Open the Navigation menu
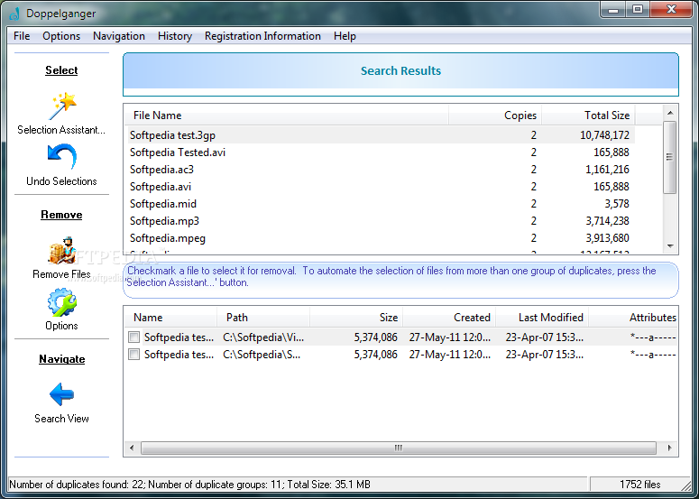The image size is (699, 499). (x=119, y=36)
